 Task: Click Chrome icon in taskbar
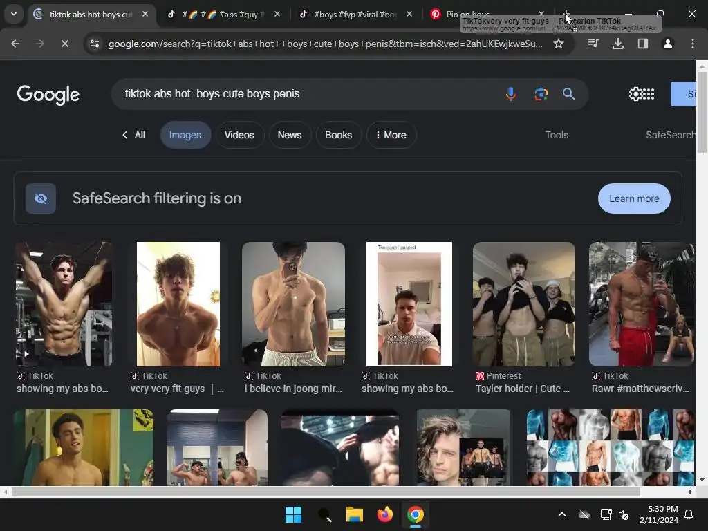click(416, 514)
